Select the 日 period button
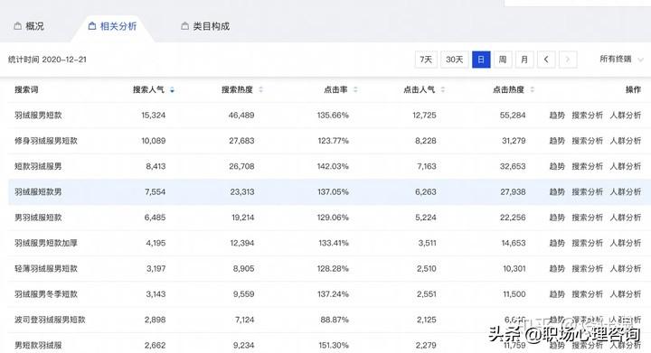This screenshot has width=651, height=353. tap(481, 60)
